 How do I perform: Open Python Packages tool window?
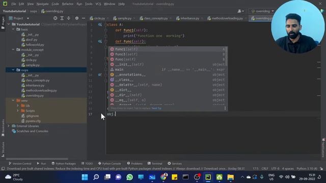pos(64,164)
